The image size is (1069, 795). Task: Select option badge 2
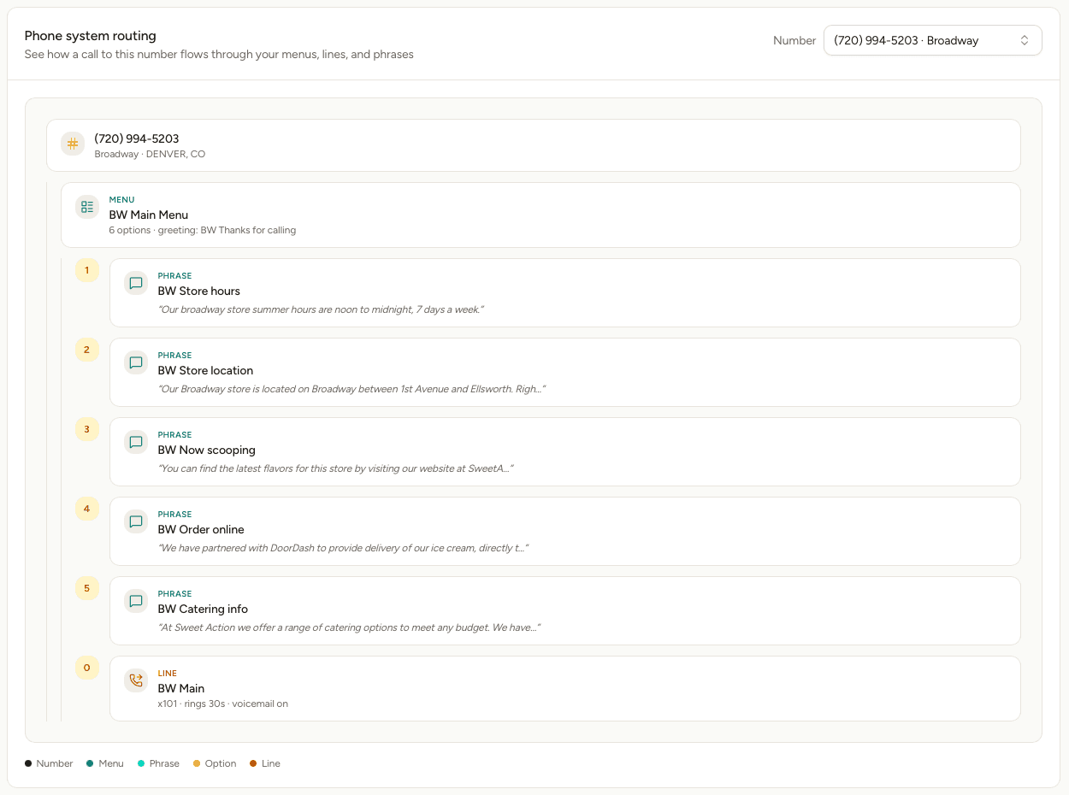(x=87, y=350)
